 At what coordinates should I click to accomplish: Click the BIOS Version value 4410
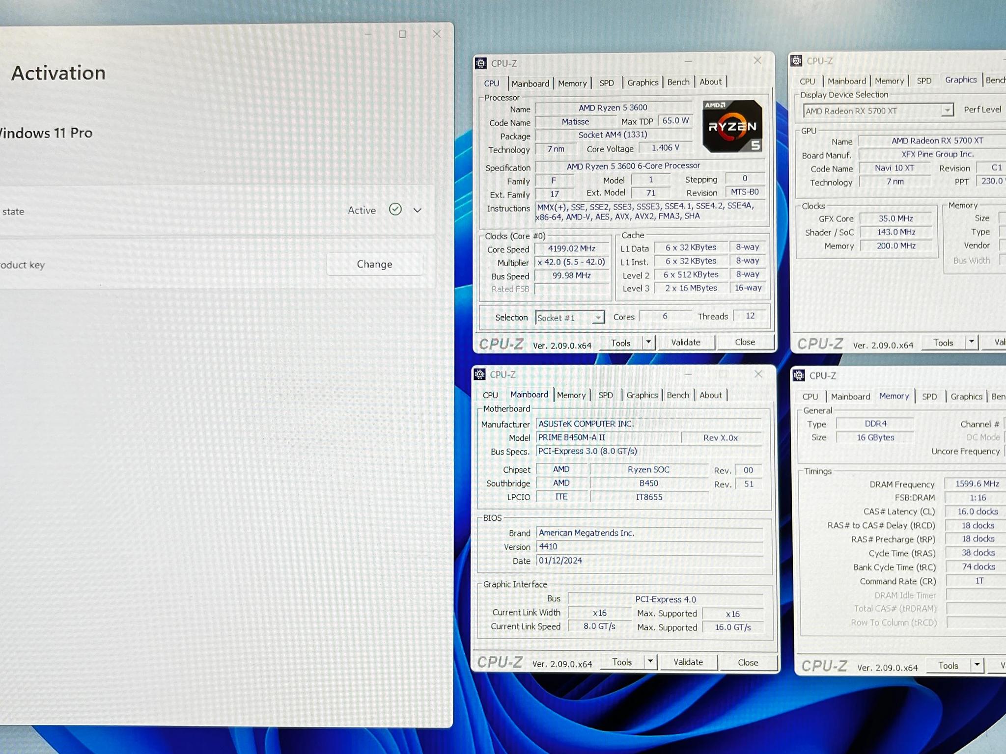(x=650, y=546)
